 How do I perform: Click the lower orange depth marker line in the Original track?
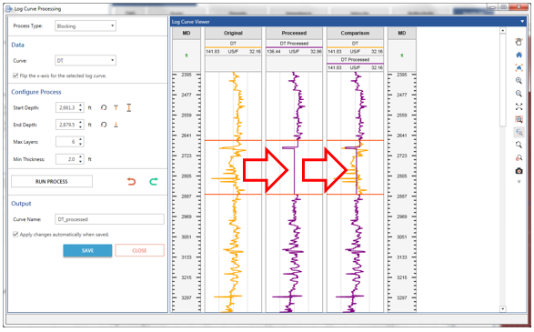[x=233, y=194]
